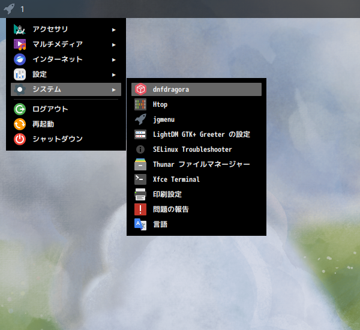Screen dimensions: 360x330
Task: Click the orange 再起動 icon
Action: tap(20, 124)
